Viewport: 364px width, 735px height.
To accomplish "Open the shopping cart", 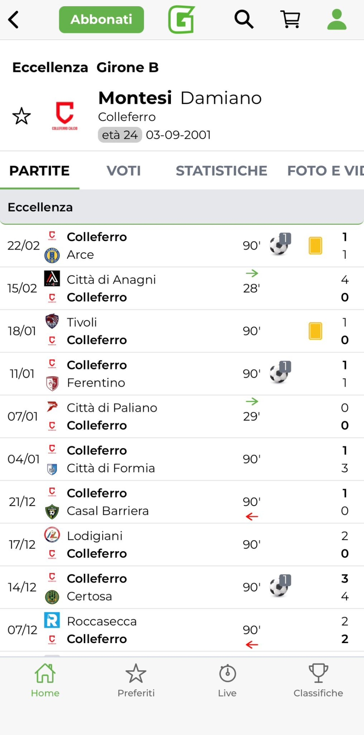I will [x=291, y=20].
